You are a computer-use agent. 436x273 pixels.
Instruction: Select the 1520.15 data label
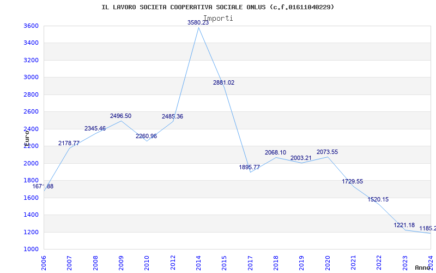click(378, 199)
